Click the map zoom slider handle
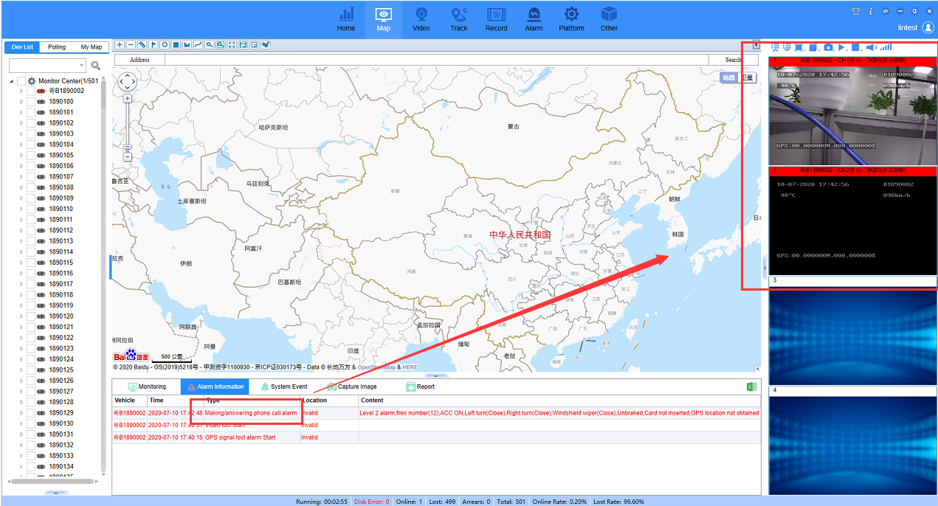The width and height of the screenshot is (938, 506). 128,147
